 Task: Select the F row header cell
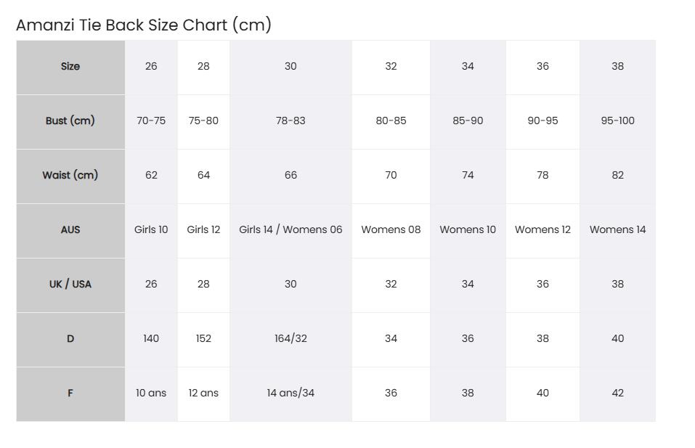pyautogui.click(x=70, y=394)
